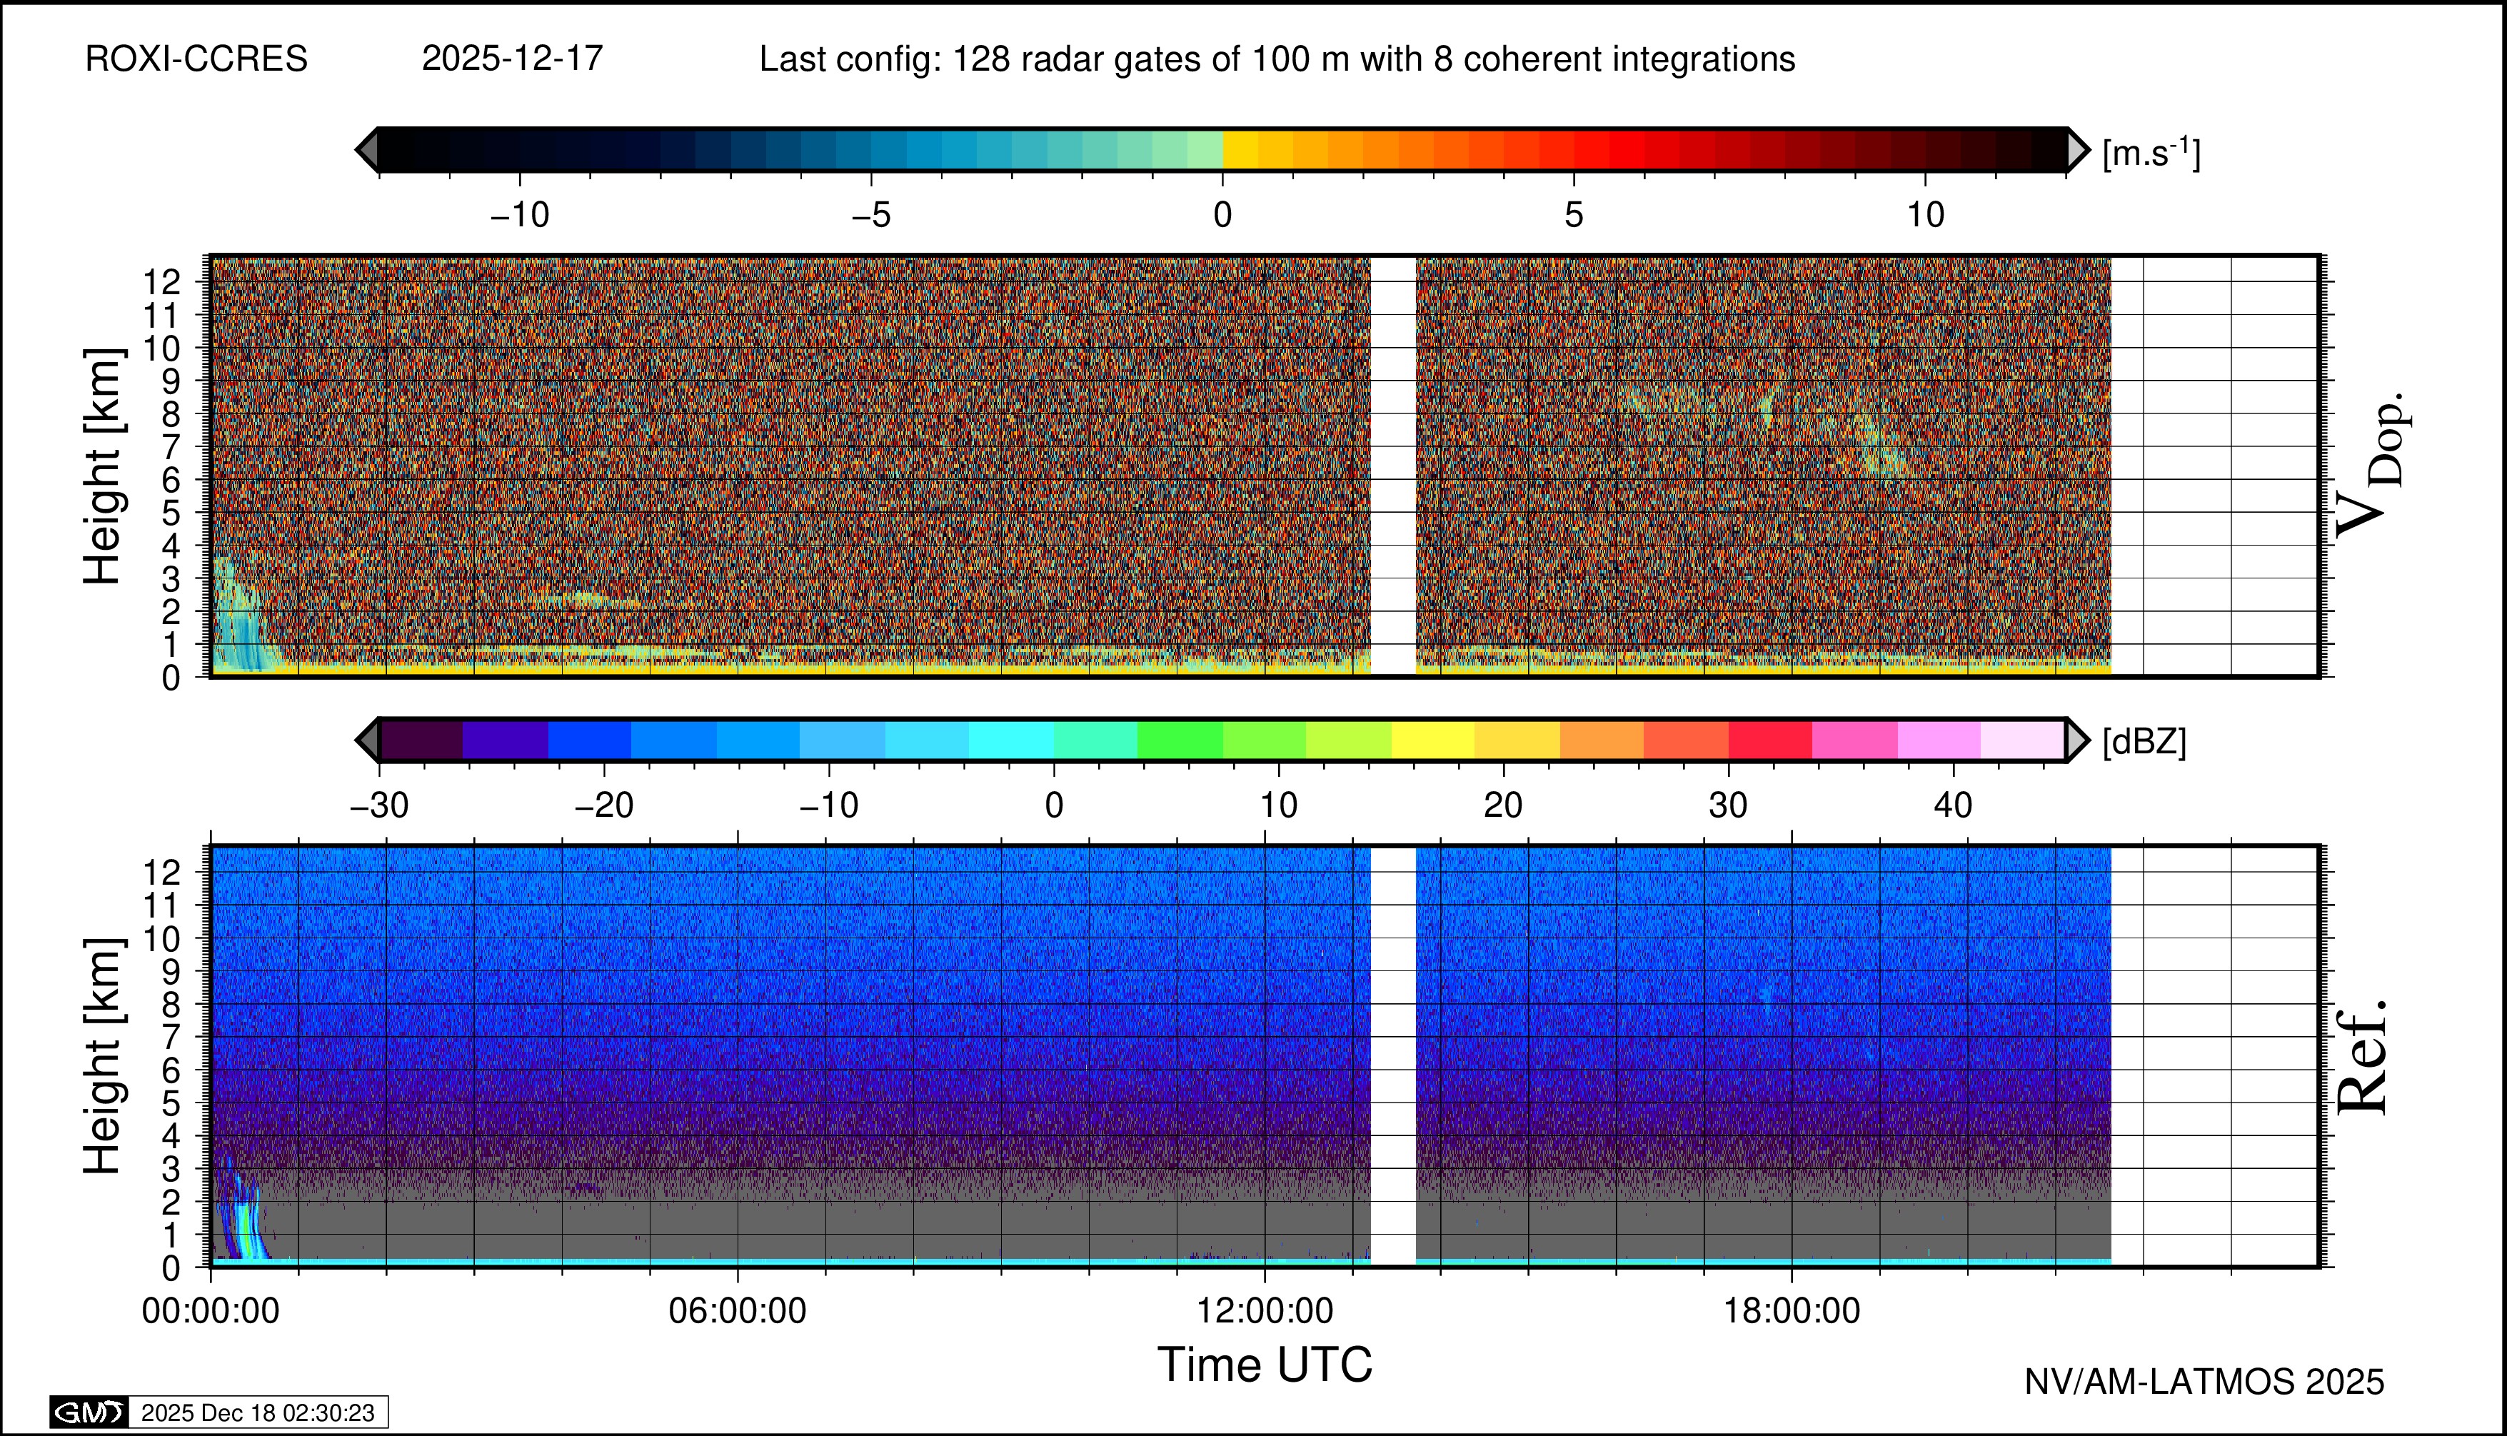Select the green swatch near 5 dBZ

pos(1180,740)
